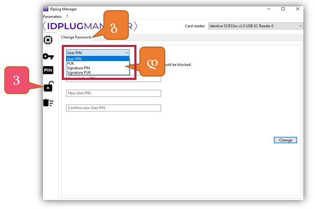Click the New User PIN field
The width and height of the screenshot is (315, 209).
[113, 93]
